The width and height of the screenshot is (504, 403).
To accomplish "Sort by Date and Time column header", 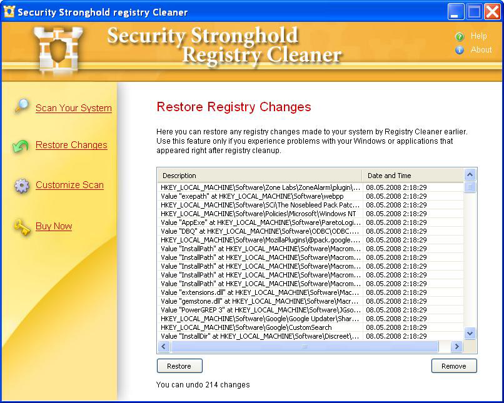I will (413, 176).
